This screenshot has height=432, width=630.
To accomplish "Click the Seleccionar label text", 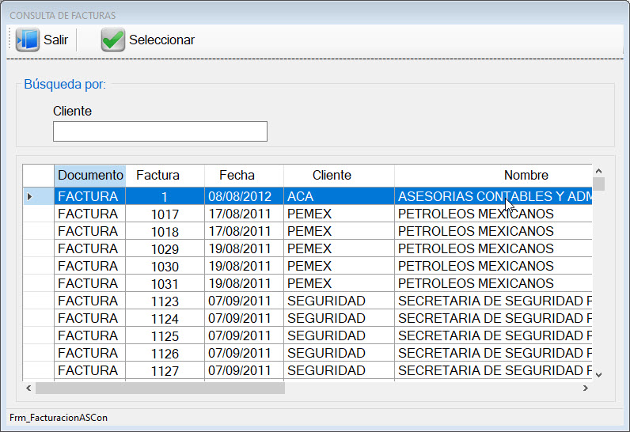I will 161,40.
